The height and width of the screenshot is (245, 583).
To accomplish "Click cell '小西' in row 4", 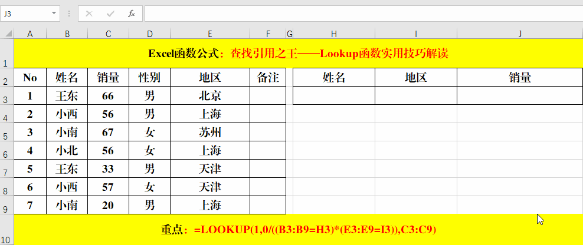I will click(67, 114).
